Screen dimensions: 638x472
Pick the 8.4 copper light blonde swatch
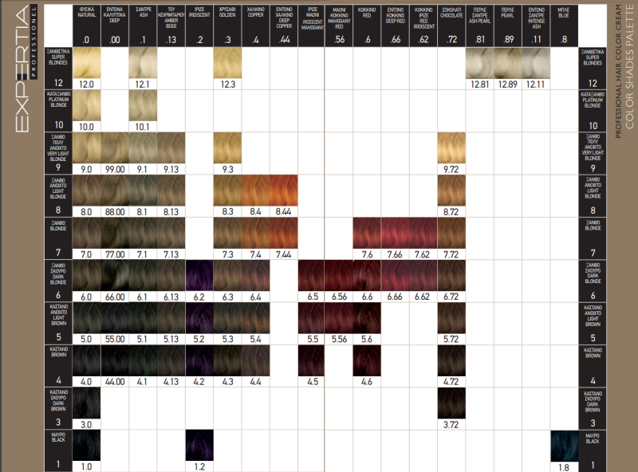[255, 191]
